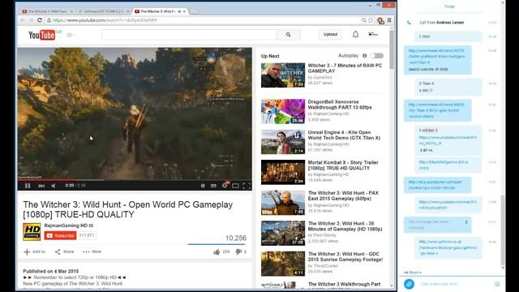Open the Chrome hamburger menu
This screenshot has width=519, height=292.
tap(389, 20)
